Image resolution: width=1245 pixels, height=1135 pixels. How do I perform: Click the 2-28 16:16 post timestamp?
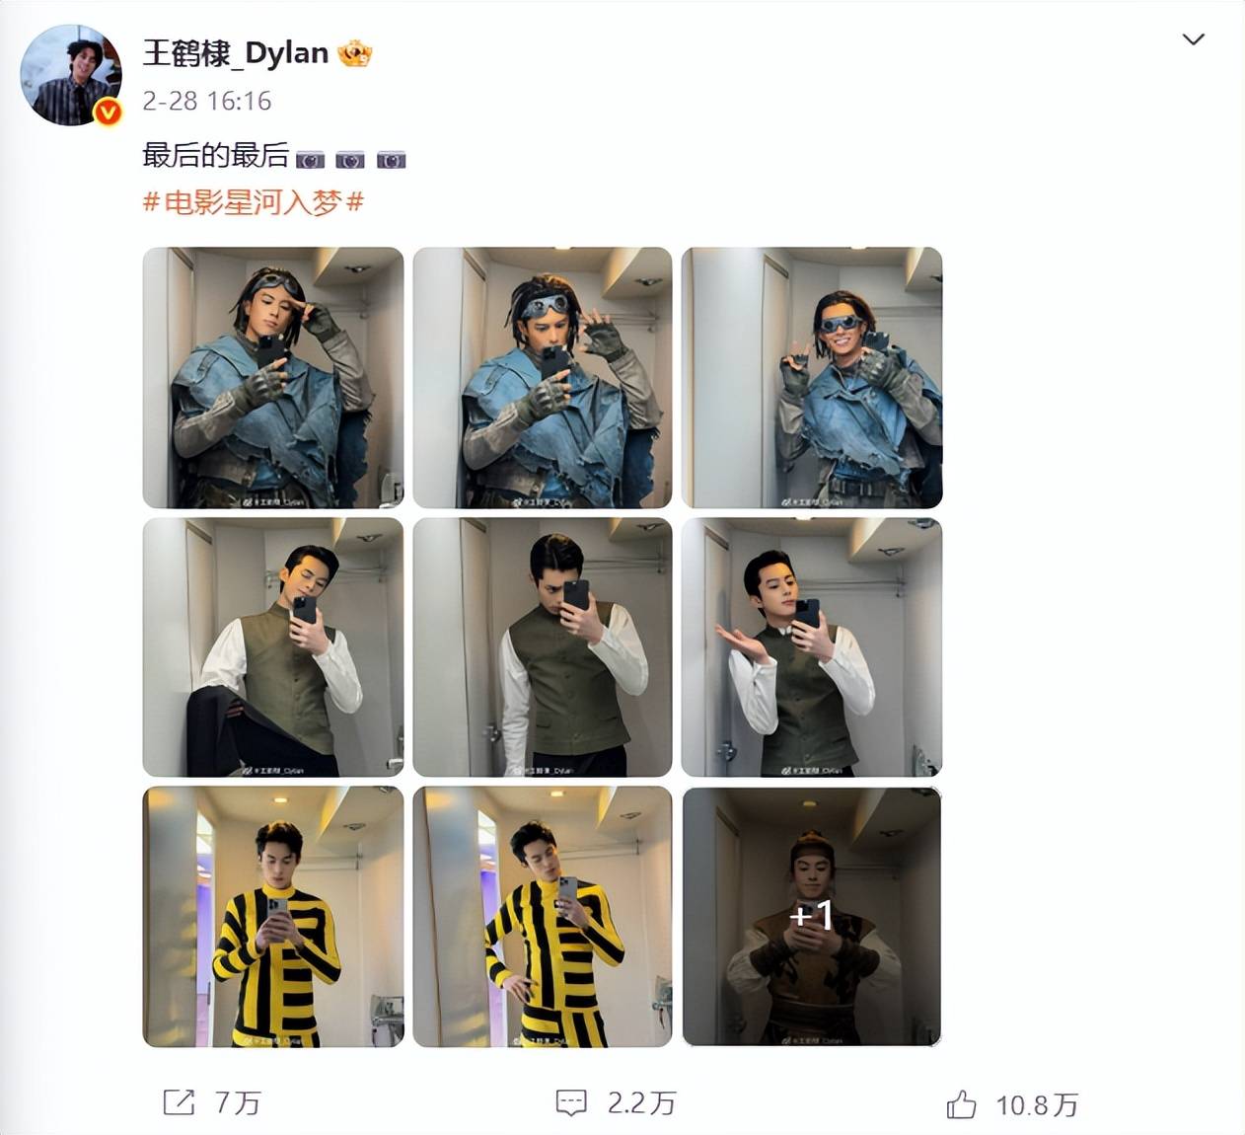coord(207,101)
